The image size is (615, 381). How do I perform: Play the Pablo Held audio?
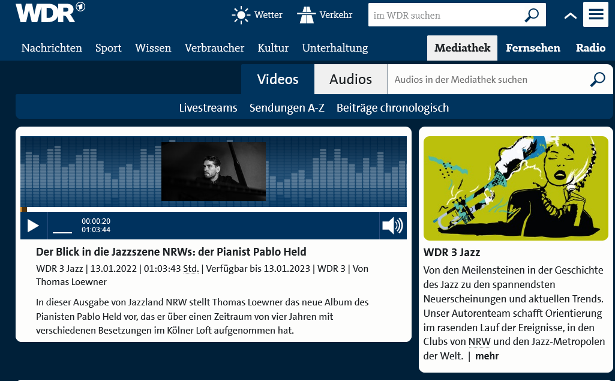click(x=34, y=226)
